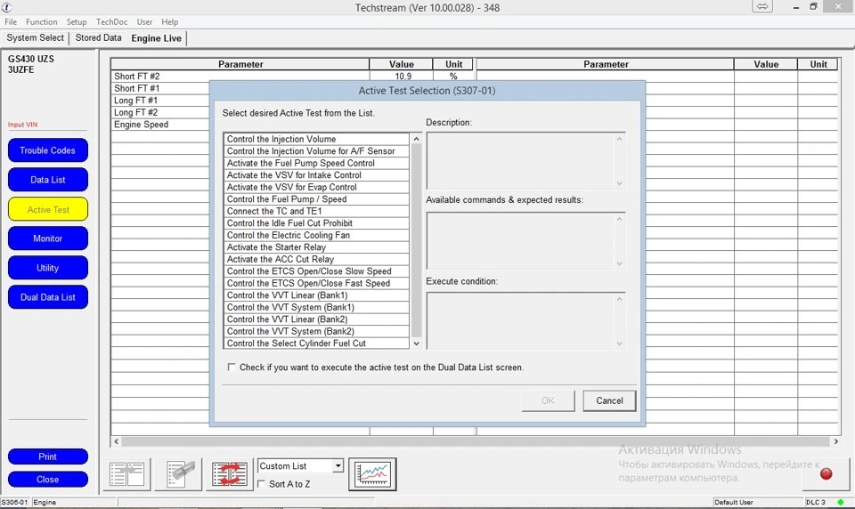Click the checklist pencil edit icon
This screenshot has width=855, height=509.
coord(178,474)
